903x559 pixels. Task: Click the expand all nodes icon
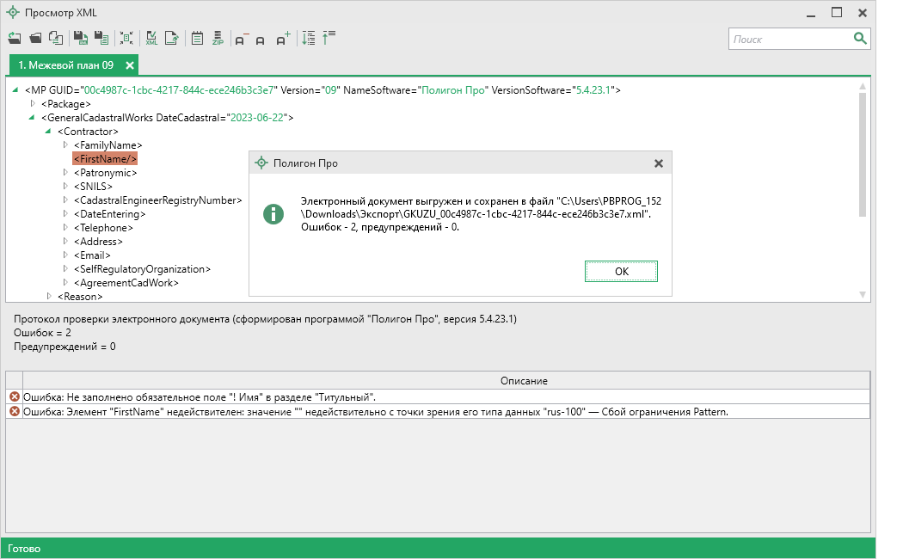point(309,38)
